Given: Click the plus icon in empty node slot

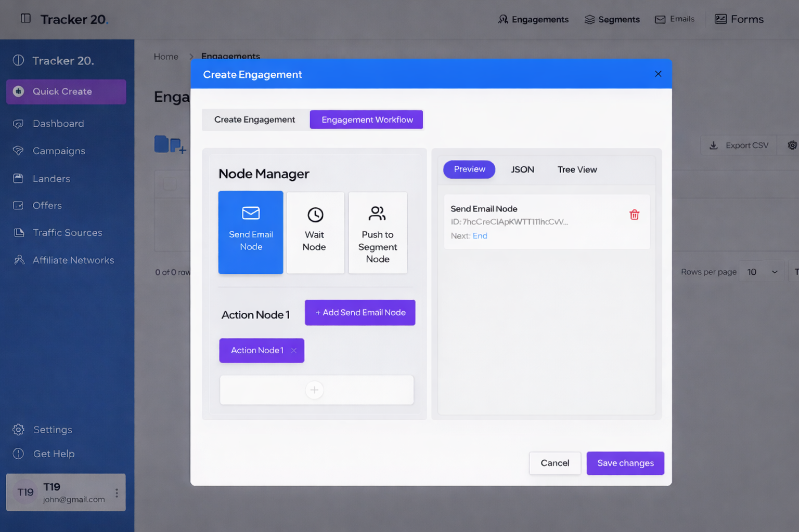Looking at the screenshot, I should tap(314, 390).
